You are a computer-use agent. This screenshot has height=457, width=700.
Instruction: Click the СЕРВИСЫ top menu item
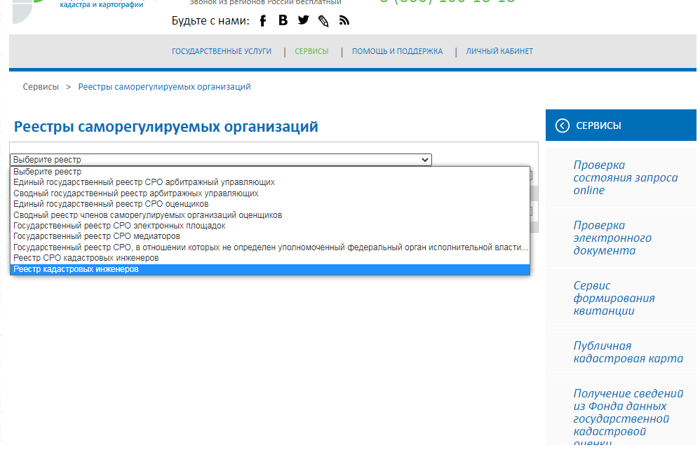311,51
